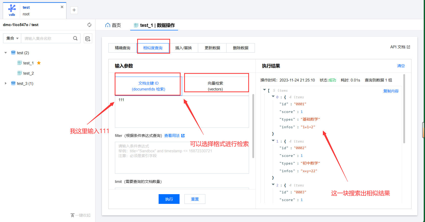Click the "0002" id value
This screenshot has height=222, width=425.
[300, 148]
